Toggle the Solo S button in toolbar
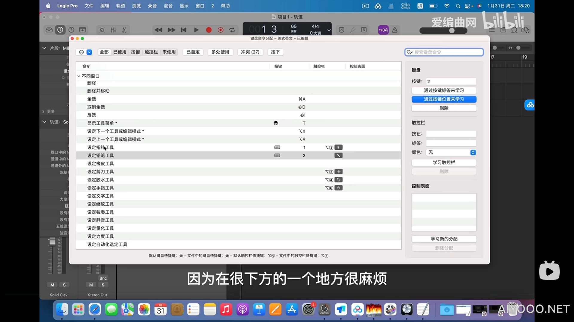This screenshot has width=574, height=322. pyautogui.click(x=364, y=30)
